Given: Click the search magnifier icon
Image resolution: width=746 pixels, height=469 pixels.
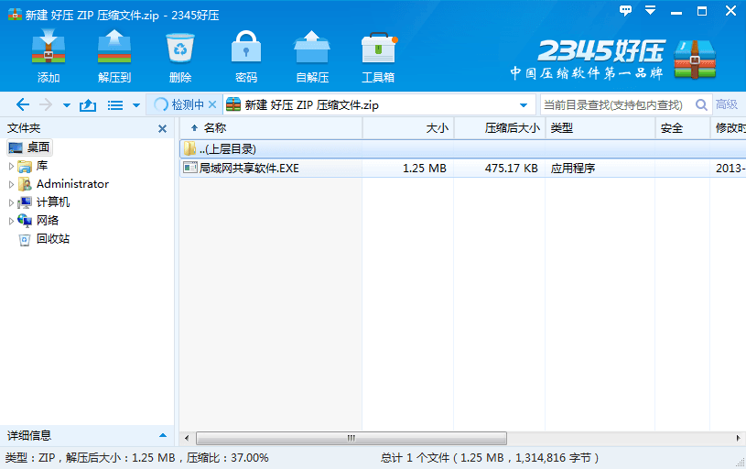Looking at the screenshot, I should (x=701, y=104).
